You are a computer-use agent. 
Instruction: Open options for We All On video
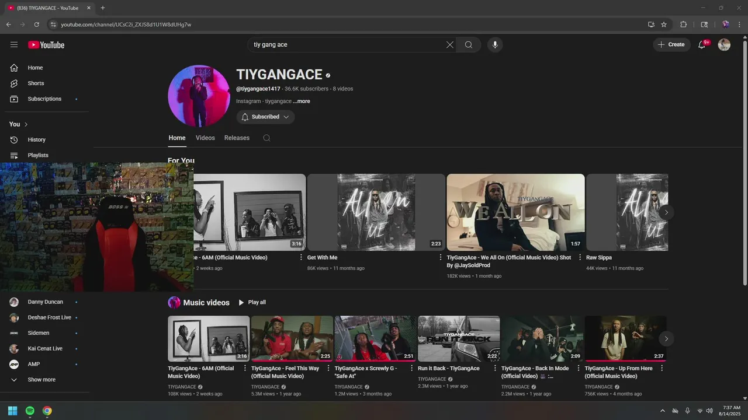(580, 257)
